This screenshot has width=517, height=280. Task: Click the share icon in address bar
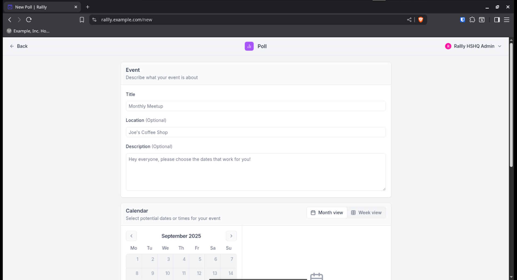[x=409, y=20]
